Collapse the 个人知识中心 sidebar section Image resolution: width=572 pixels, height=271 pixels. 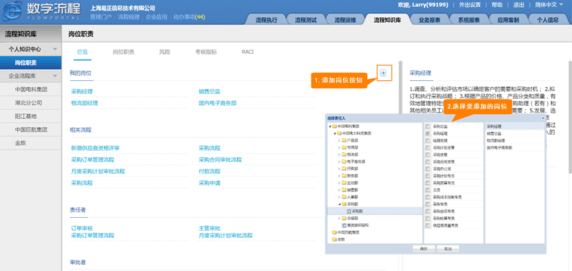coord(55,49)
